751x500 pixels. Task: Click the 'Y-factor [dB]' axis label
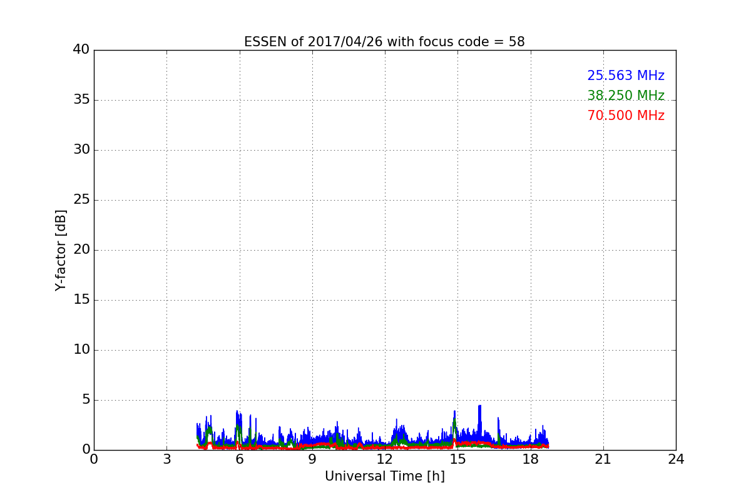pos(61,250)
